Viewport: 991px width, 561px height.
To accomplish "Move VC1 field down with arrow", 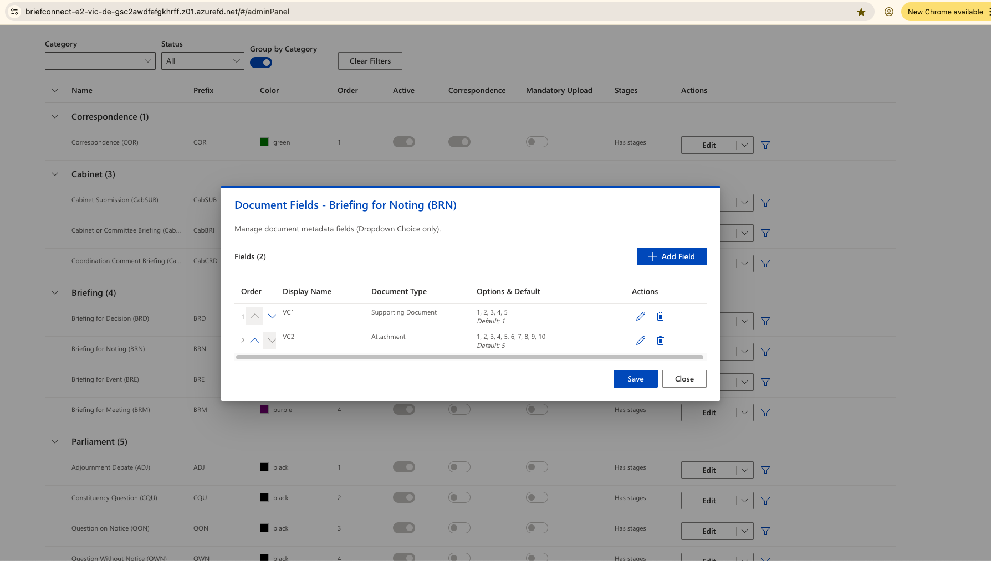I will pyautogui.click(x=272, y=316).
